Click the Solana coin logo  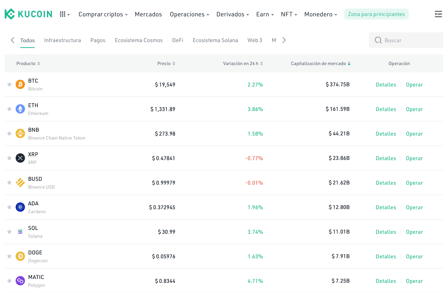(x=20, y=232)
